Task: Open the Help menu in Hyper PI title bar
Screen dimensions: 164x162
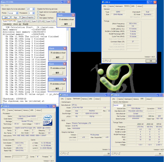Action: click(7, 5)
